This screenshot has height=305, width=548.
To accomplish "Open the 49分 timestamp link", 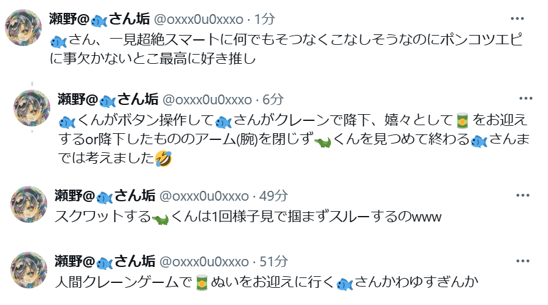I will click(273, 196).
